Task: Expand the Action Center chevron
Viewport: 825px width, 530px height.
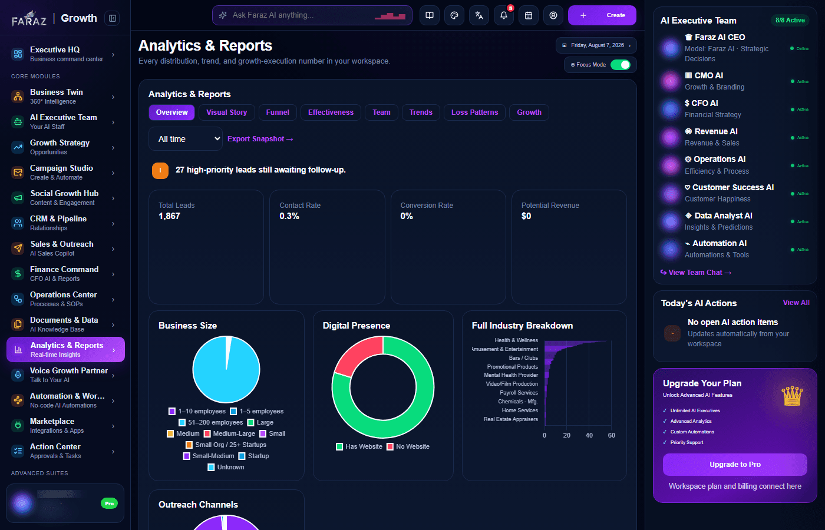Action: click(x=113, y=451)
